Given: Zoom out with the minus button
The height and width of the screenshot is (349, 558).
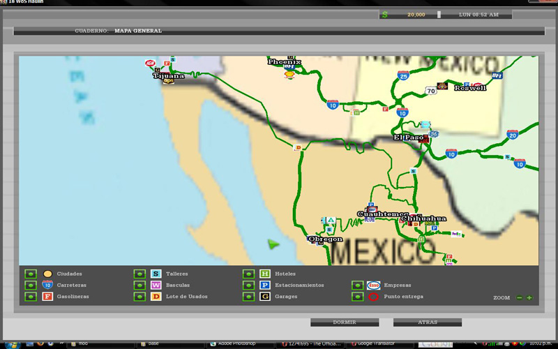Looking at the screenshot, I should click(x=519, y=298).
